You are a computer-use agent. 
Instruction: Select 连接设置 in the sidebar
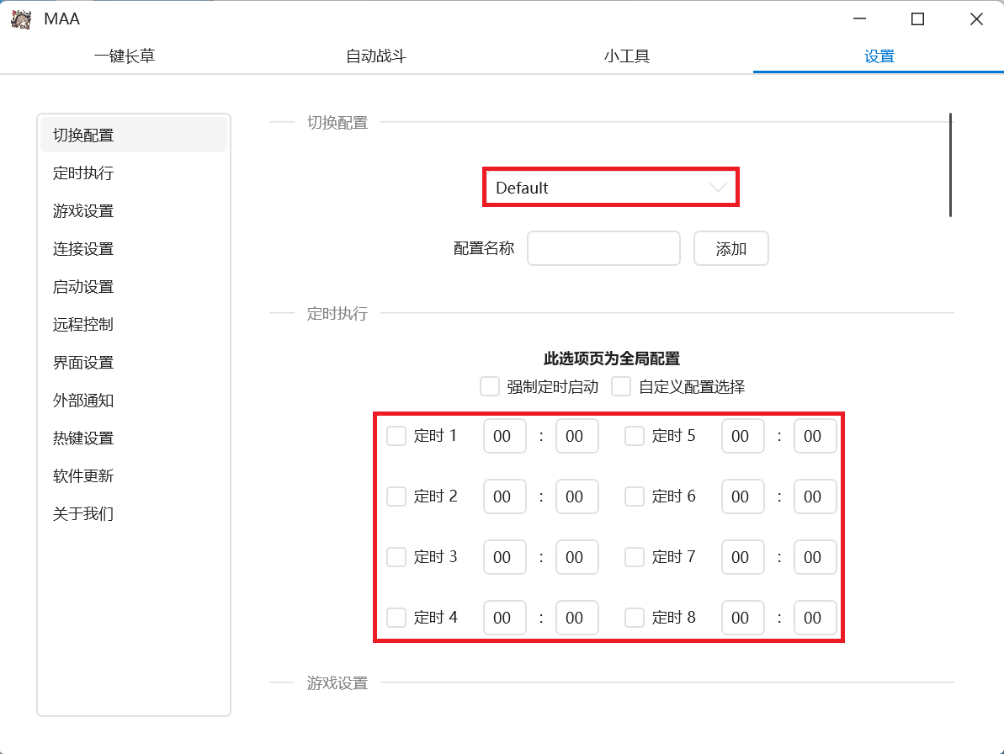pos(83,249)
